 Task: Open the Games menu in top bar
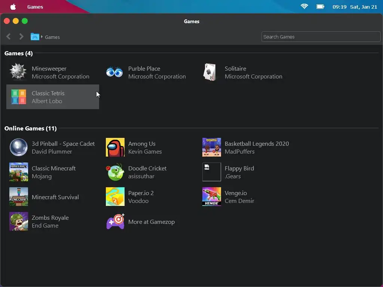point(35,7)
